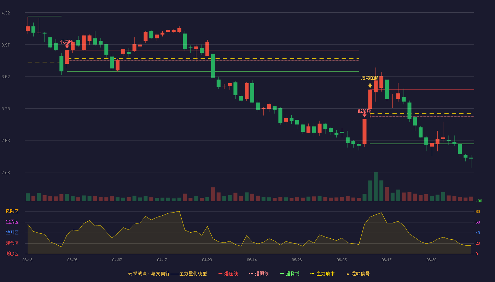
Task: Click the 06-17 date axis label
Action: [386, 260]
